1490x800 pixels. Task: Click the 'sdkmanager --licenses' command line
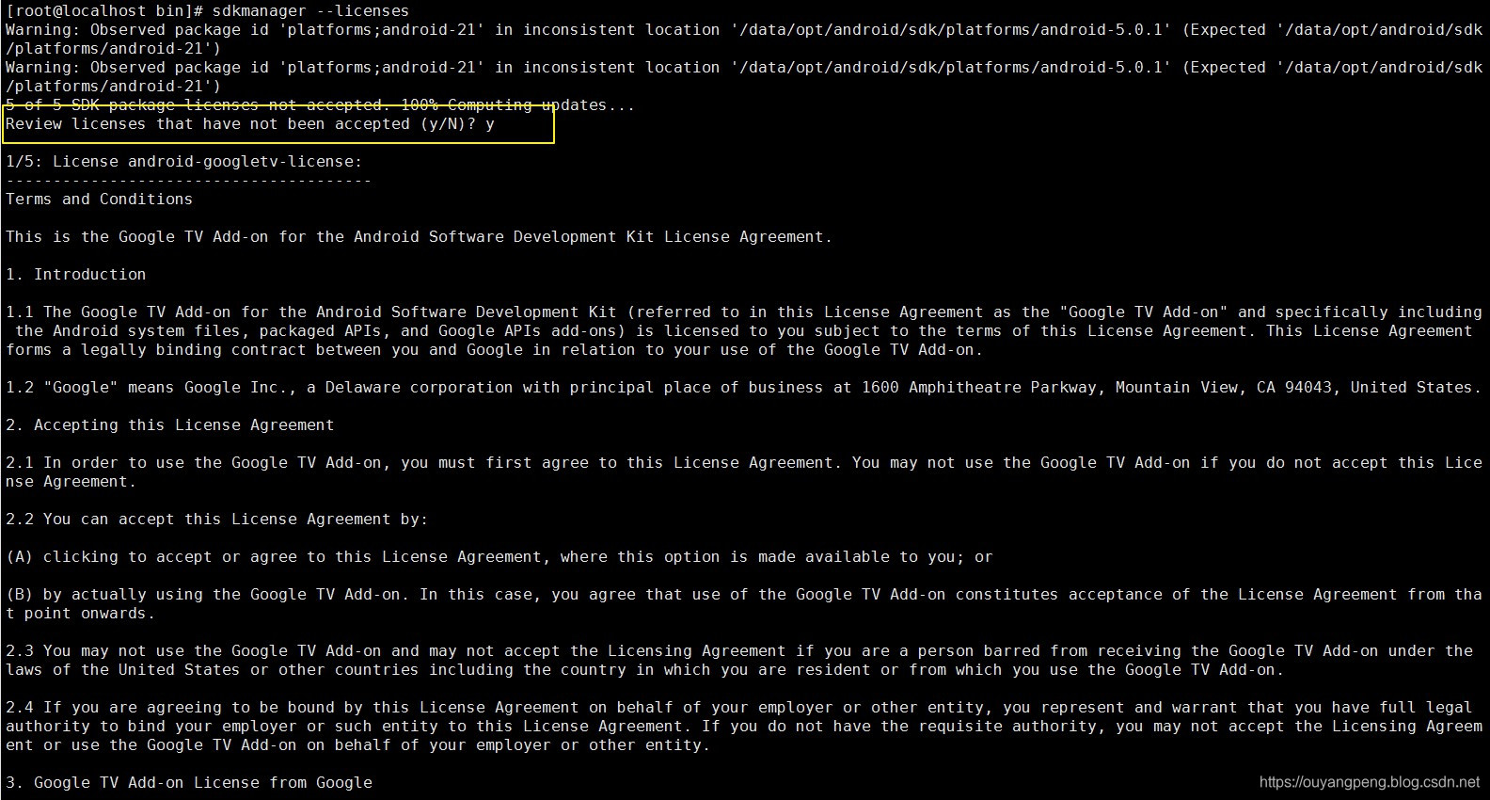coord(207,11)
